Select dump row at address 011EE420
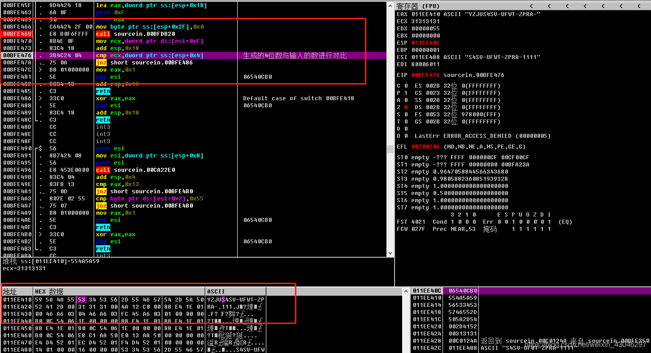 click(134, 306)
